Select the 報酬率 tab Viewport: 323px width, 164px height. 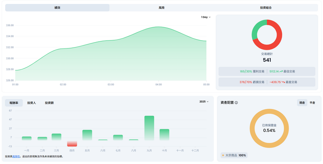[x=14, y=103]
